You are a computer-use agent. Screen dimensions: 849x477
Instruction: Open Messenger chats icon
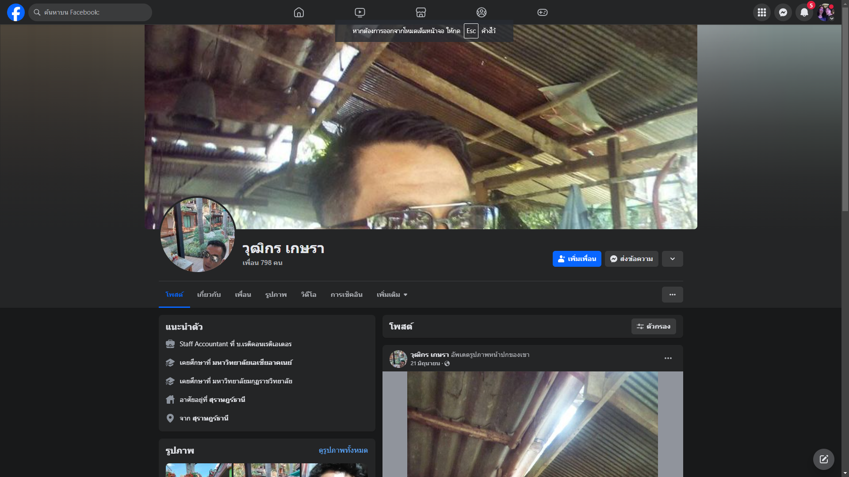pyautogui.click(x=783, y=12)
